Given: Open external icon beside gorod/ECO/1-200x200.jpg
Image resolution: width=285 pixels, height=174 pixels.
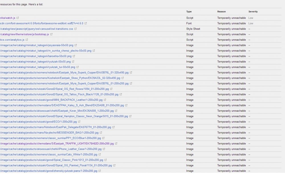Looking at the screenshot, I should (79, 122).
